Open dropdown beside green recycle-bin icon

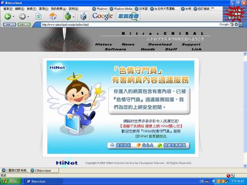74,16
